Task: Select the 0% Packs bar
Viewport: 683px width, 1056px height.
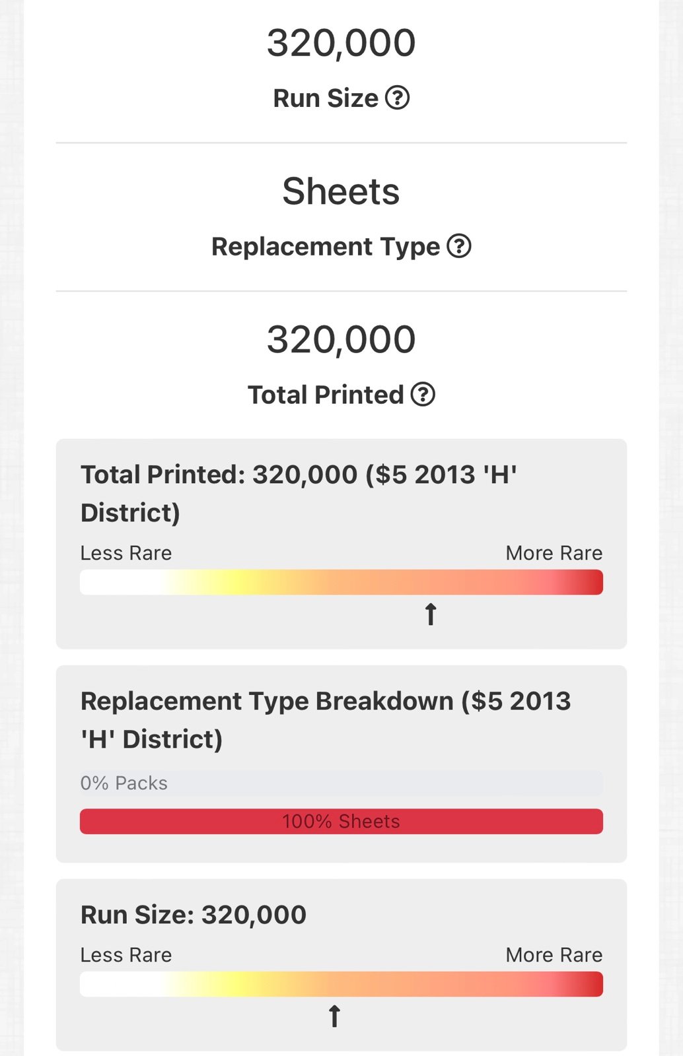Action: (x=341, y=783)
